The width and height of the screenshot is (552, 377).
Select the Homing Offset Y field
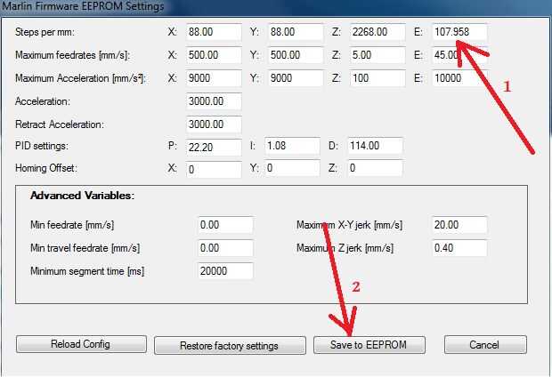pyautogui.click(x=292, y=168)
